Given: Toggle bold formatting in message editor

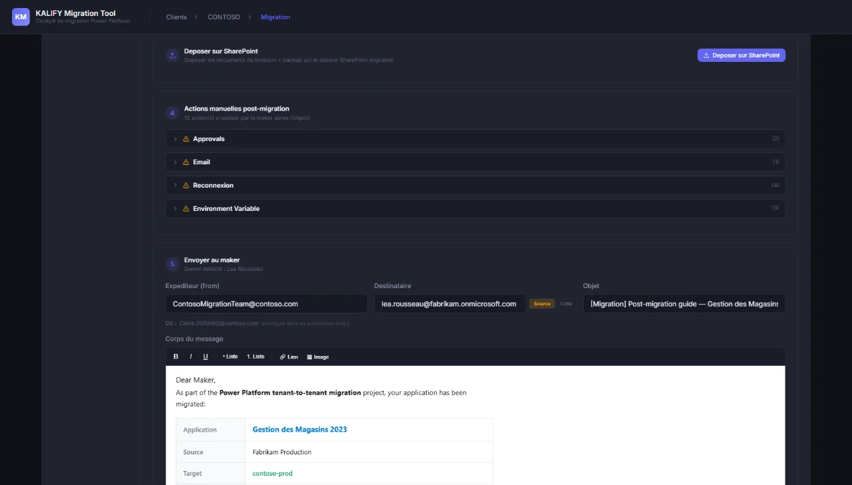Looking at the screenshot, I should coord(176,357).
